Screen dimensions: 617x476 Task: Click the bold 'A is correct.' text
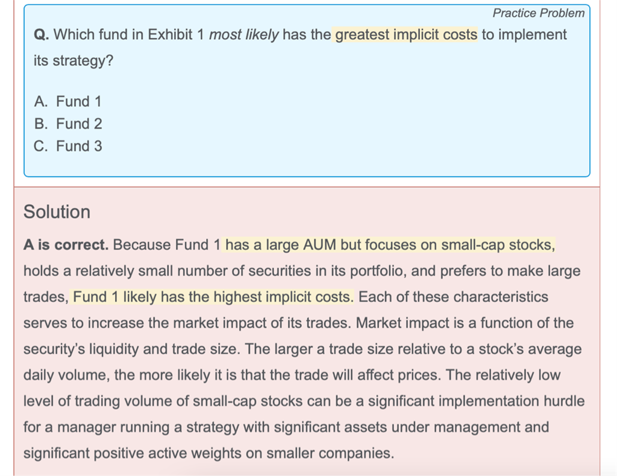[66, 245]
